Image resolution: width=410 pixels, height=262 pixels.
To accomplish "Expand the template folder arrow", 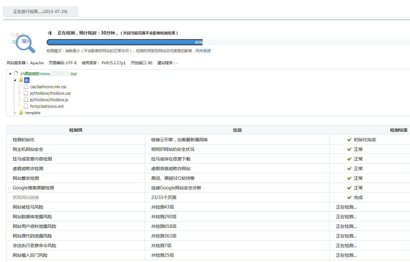I will coord(15,113).
